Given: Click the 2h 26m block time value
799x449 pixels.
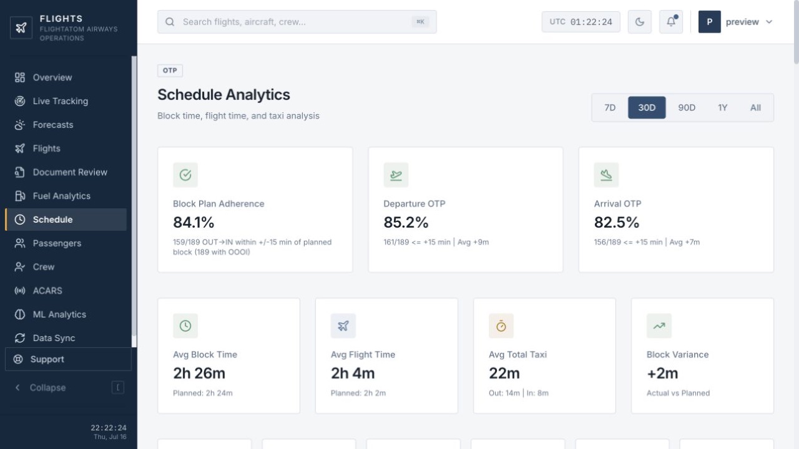Looking at the screenshot, I should [199, 374].
